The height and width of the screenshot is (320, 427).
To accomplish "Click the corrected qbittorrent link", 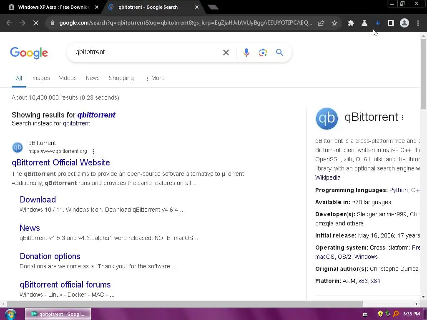I will coord(96,115).
